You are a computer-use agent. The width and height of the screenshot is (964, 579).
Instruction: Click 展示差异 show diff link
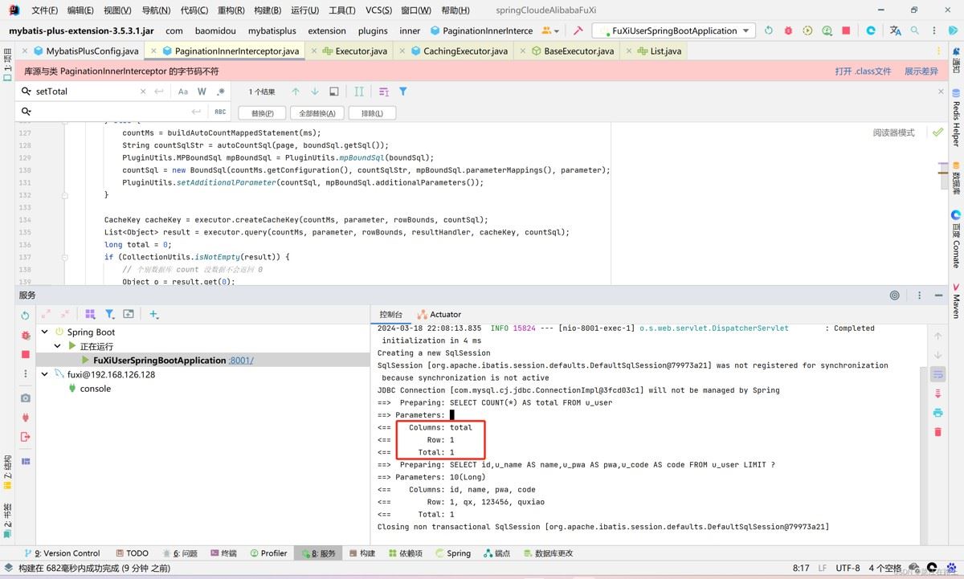tap(921, 71)
